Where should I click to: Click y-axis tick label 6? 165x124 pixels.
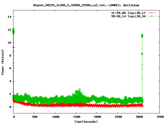pos(10,68)
